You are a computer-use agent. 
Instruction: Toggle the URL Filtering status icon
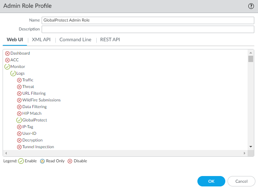click(19, 94)
